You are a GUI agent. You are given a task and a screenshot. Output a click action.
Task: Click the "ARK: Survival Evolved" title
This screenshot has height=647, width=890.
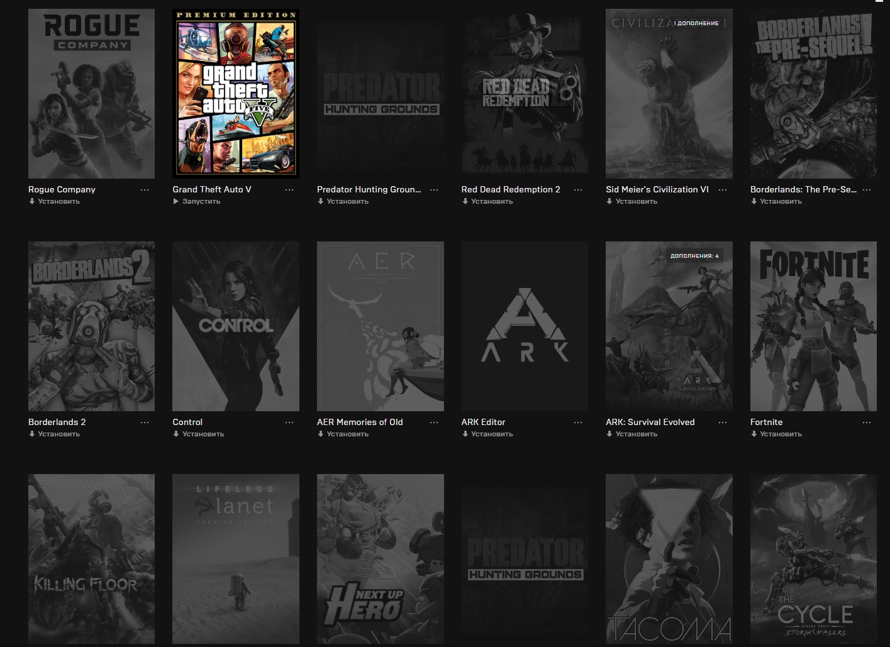[650, 422]
